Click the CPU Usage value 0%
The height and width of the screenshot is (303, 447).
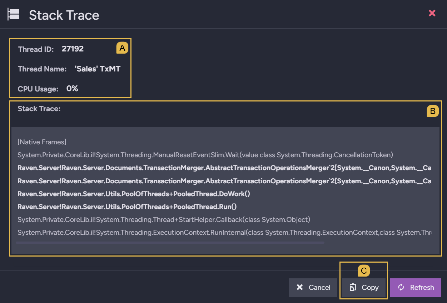72,89
